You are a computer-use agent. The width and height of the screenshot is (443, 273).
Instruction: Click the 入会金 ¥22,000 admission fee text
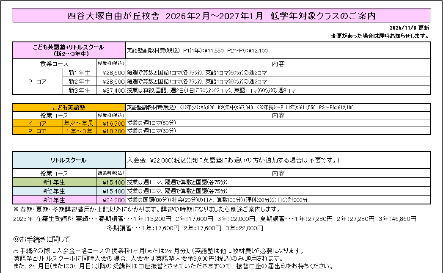coord(233,160)
